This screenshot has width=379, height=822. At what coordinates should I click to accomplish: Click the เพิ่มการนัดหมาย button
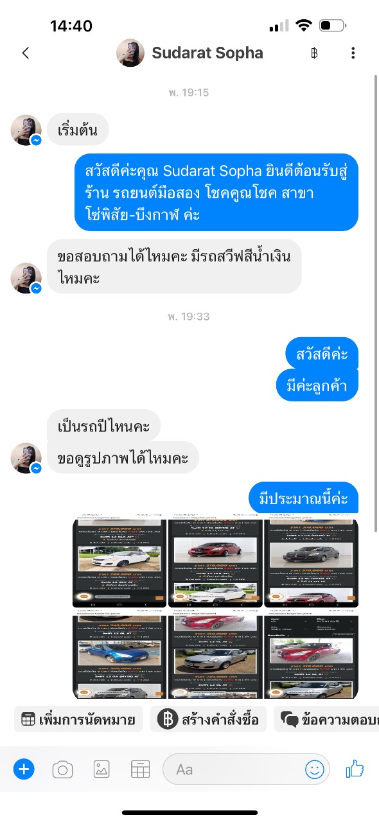78,719
